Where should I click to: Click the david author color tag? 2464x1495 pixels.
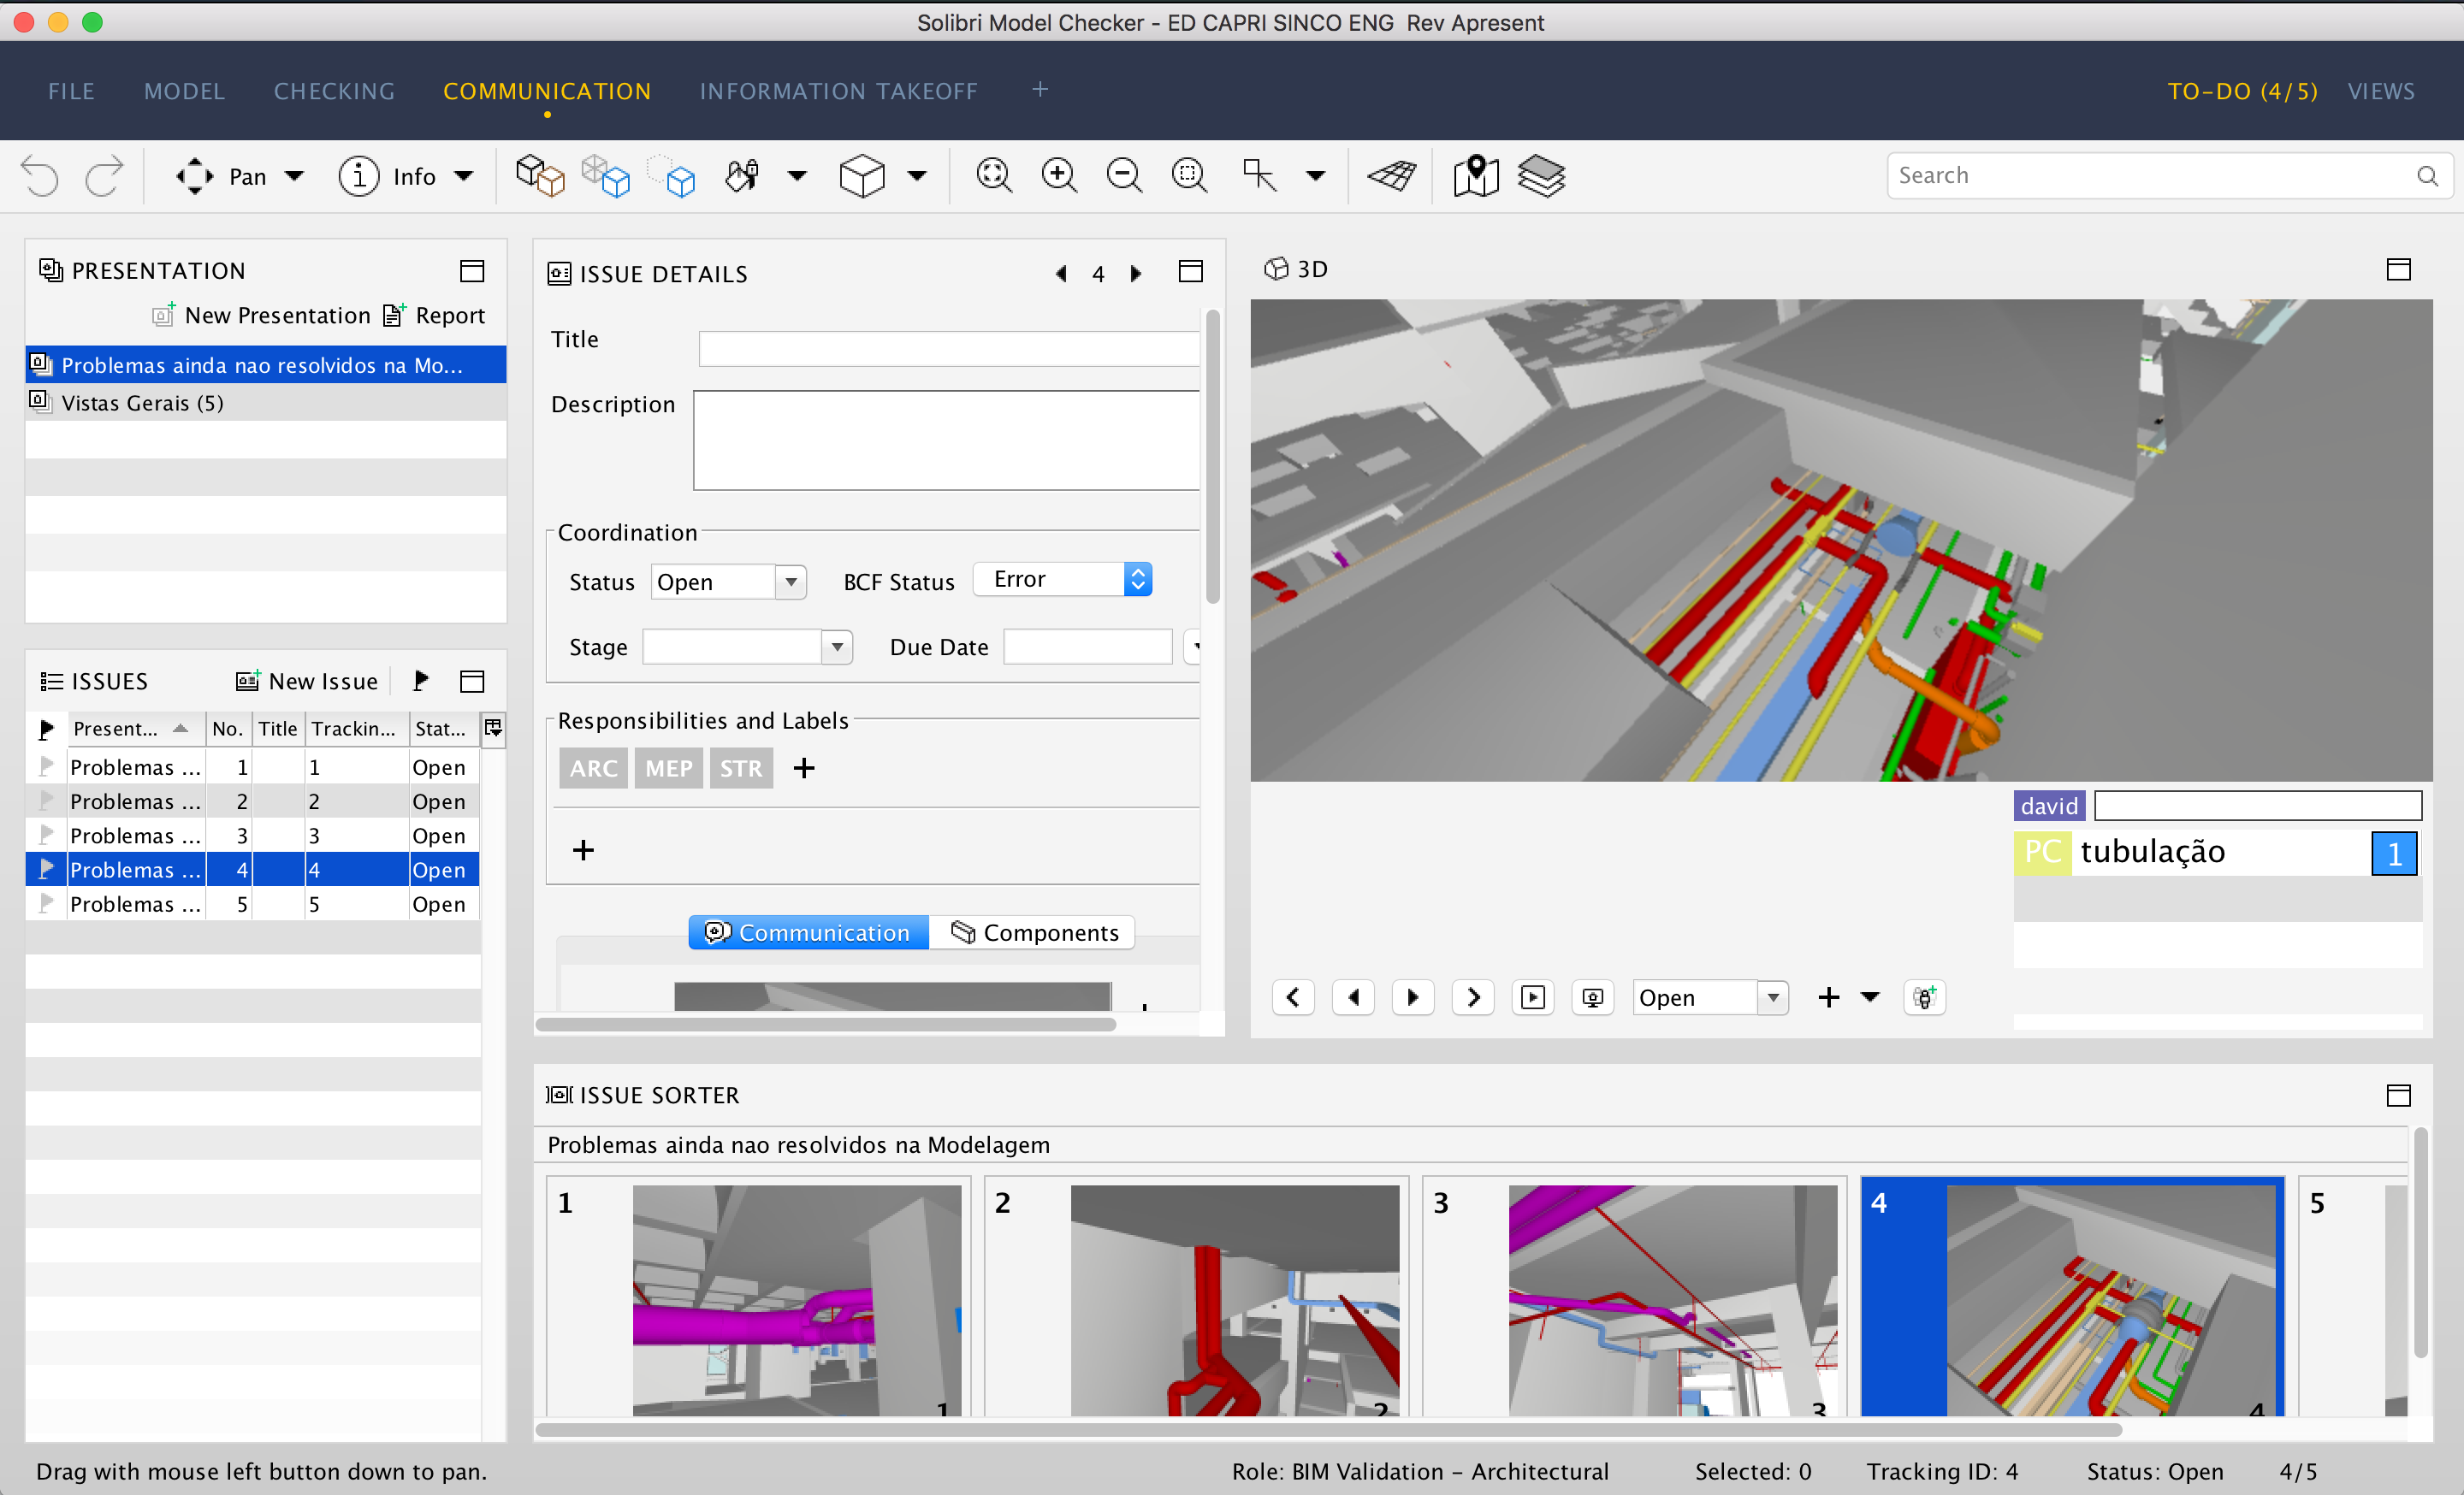(x=2049, y=806)
